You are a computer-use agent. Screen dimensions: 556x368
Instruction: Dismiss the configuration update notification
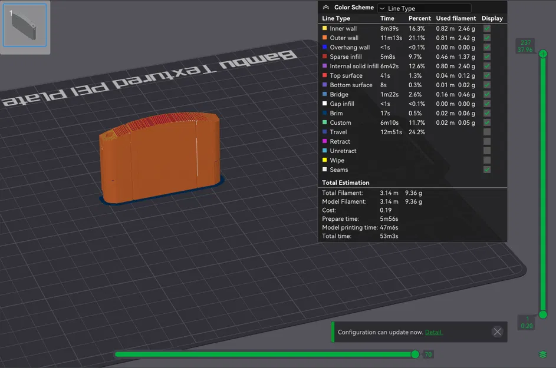(498, 332)
